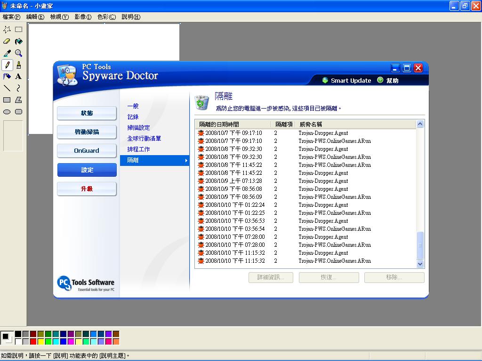Open the 檔案(F) menu in Paint
This screenshot has width=482, height=361.
[x=11, y=17]
